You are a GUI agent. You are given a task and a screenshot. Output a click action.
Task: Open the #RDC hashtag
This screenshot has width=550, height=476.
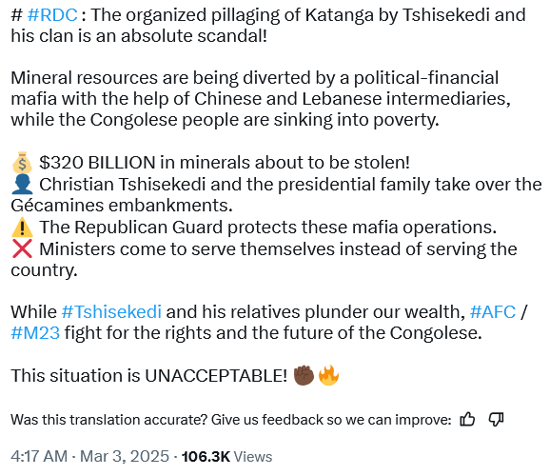(52, 15)
